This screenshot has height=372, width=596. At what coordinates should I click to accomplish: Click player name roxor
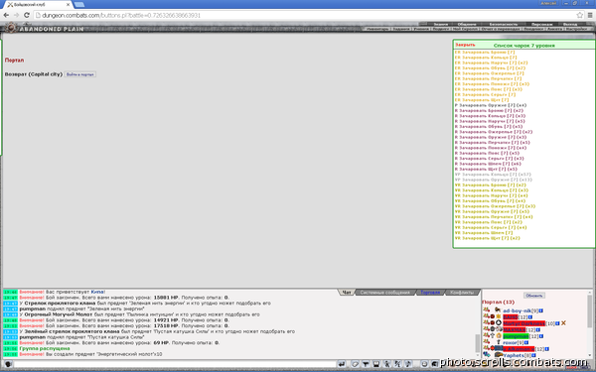pos(511,343)
